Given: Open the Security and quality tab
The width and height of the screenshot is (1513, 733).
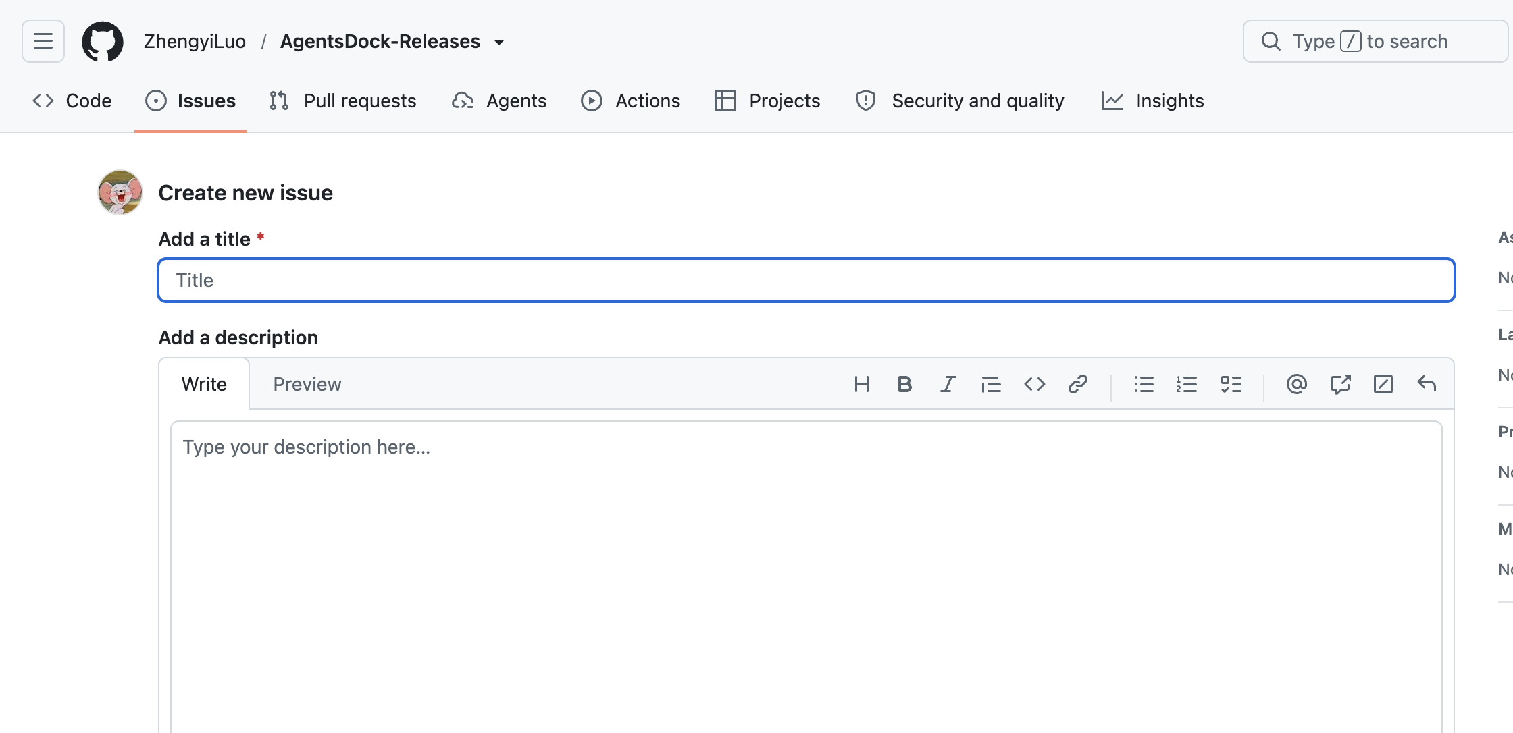Looking at the screenshot, I should 960,101.
